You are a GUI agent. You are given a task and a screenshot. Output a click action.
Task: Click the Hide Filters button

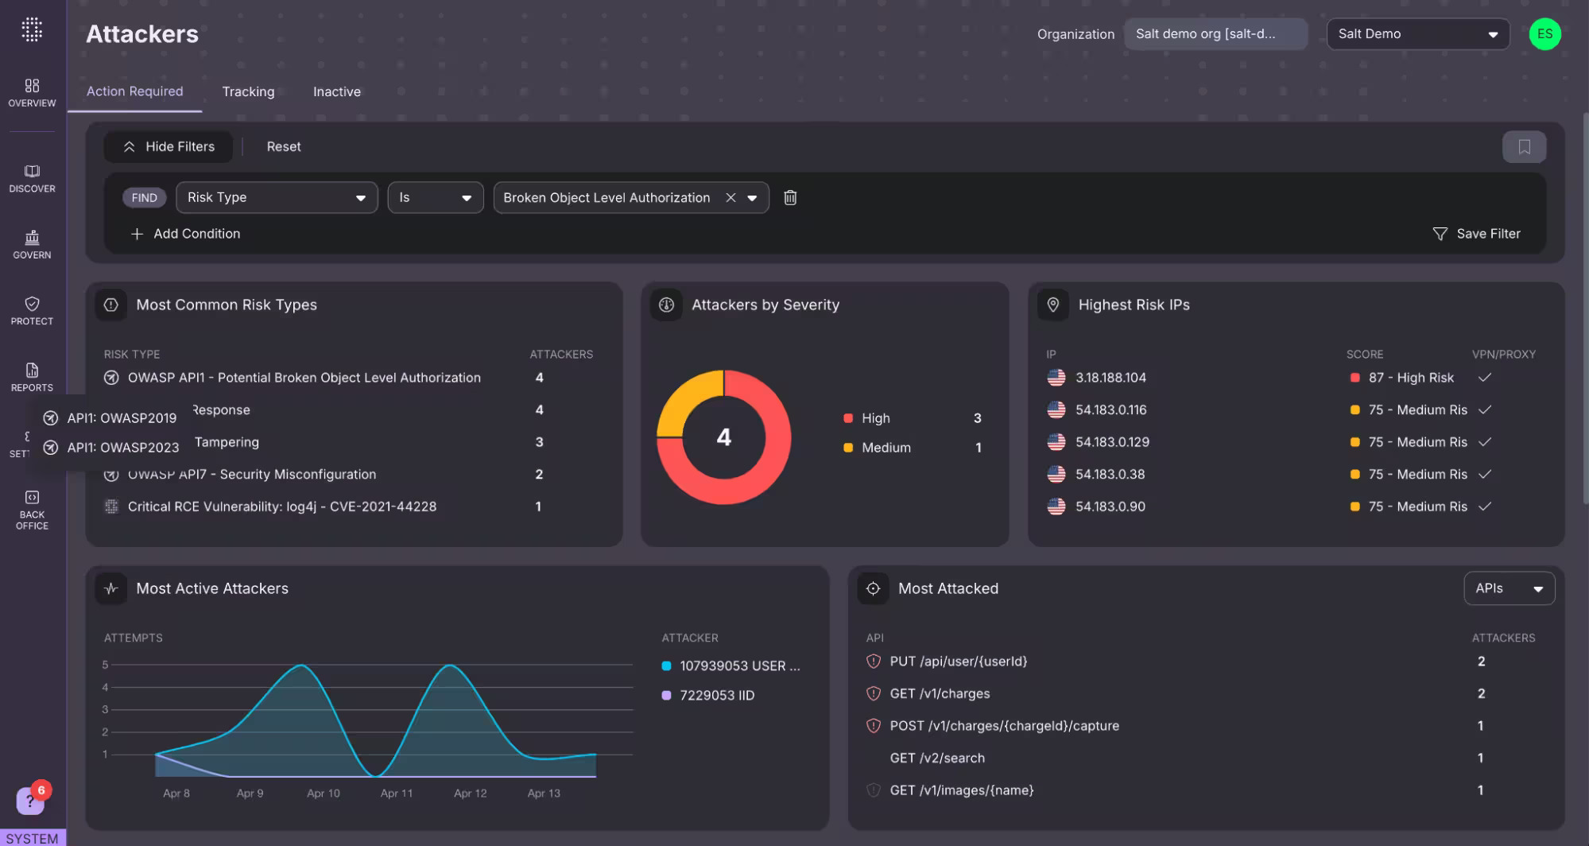coord(169,147)
